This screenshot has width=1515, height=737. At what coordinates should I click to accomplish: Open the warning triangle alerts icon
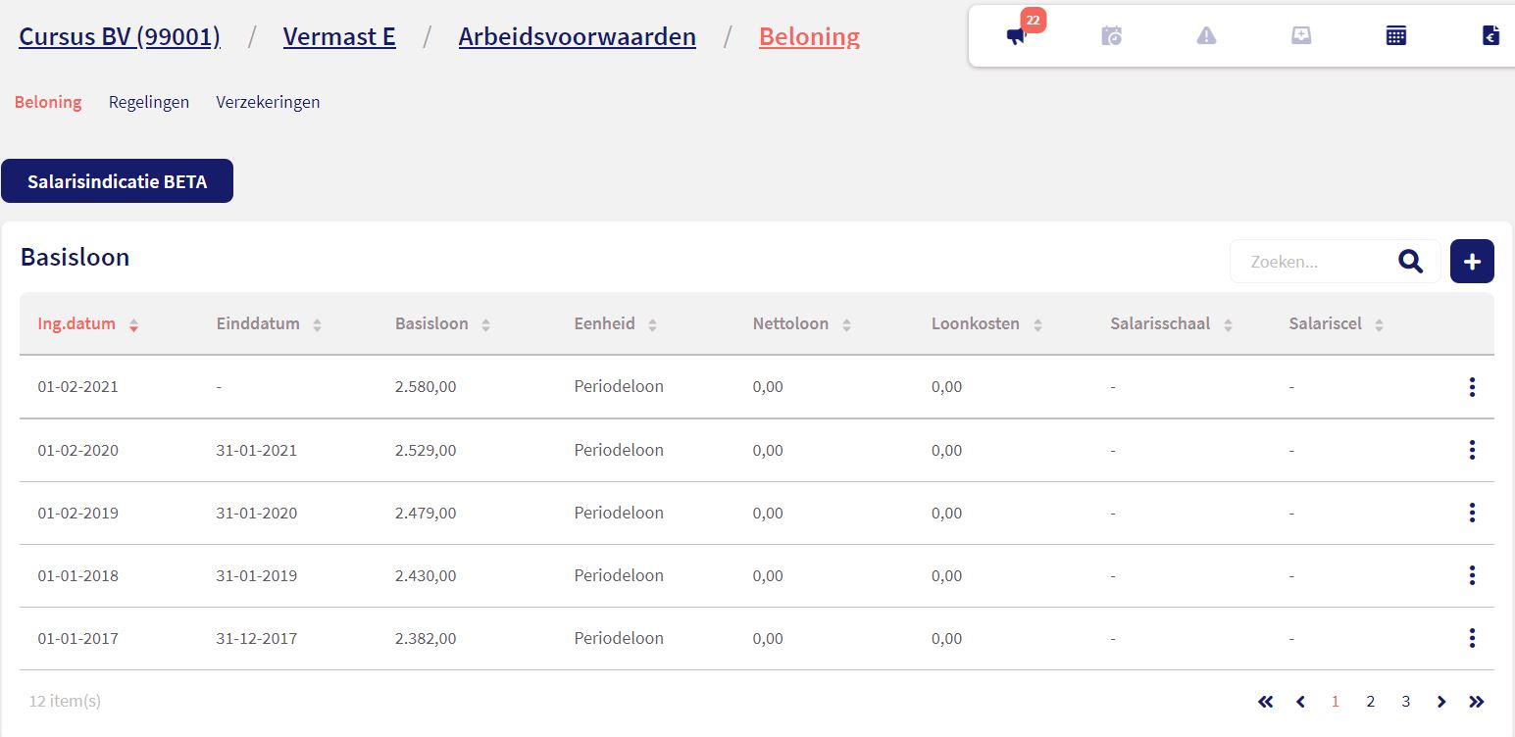tap(1206, 36)
